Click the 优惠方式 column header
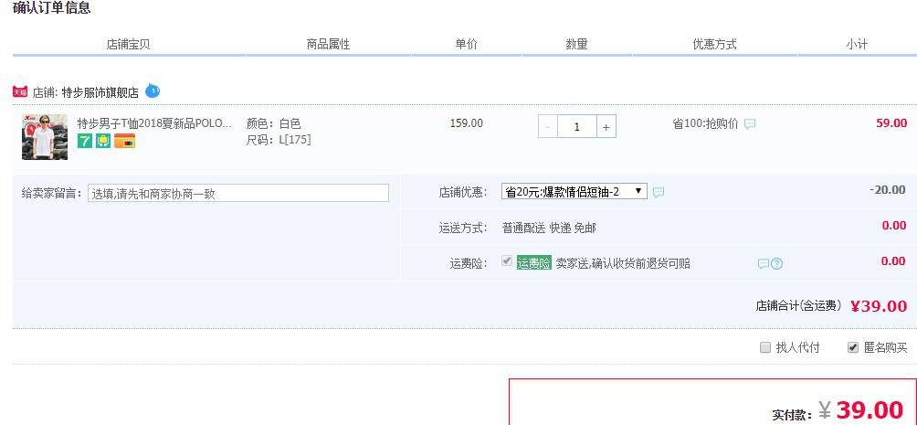The image size is (917, 425). (x=714, y=44)
